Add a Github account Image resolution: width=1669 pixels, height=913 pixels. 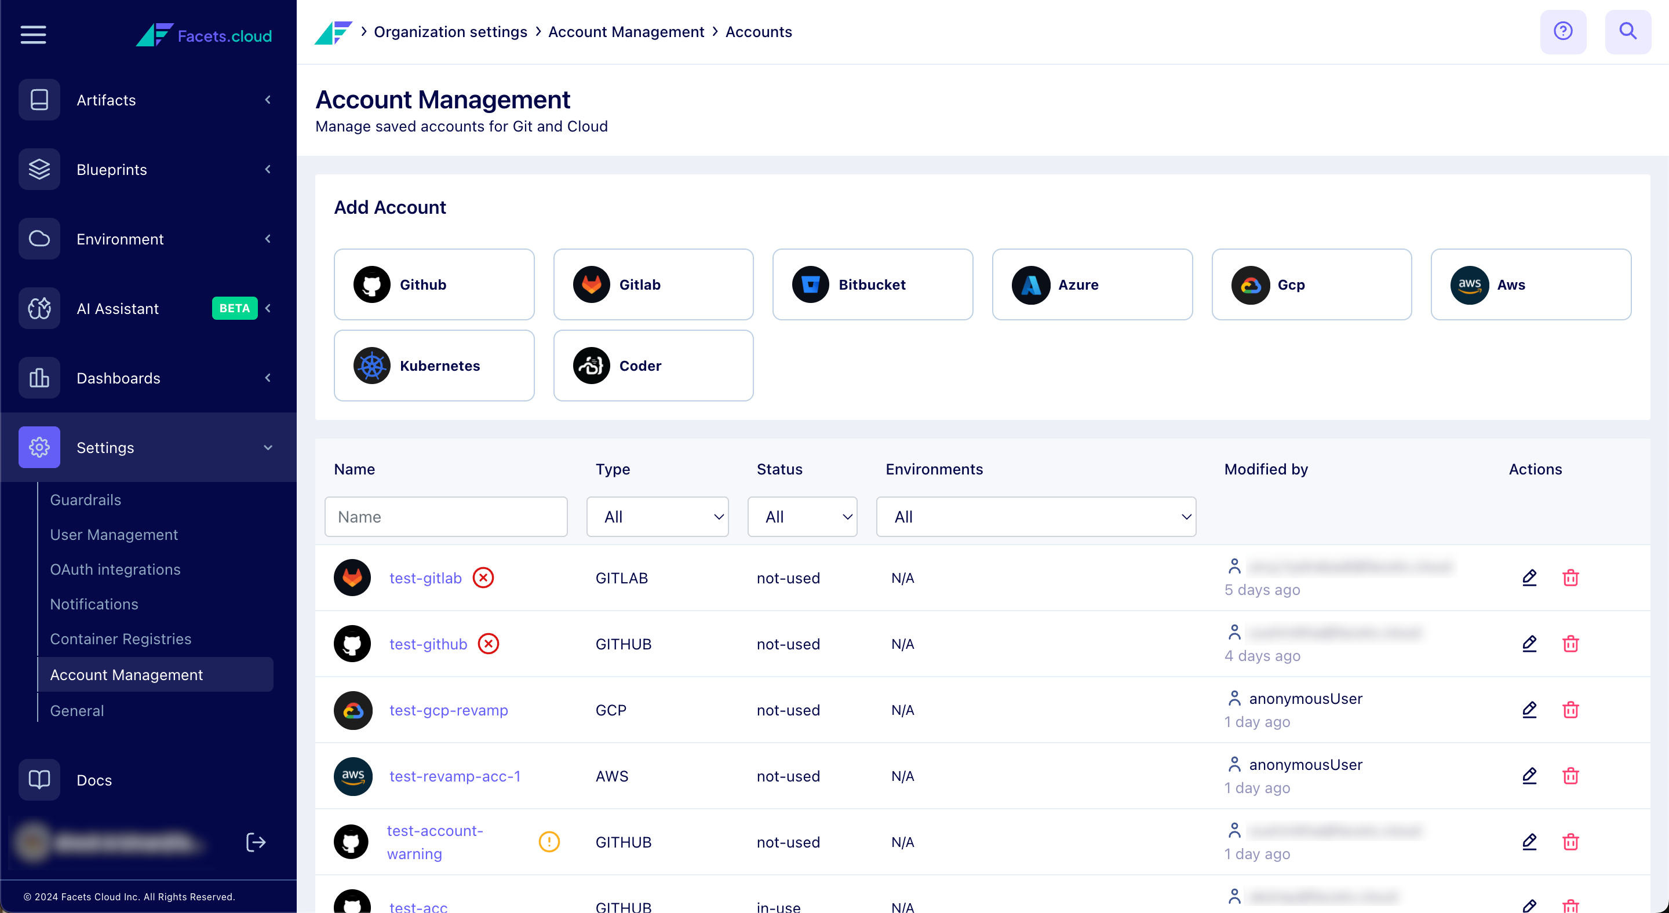[x=434, y=284]
